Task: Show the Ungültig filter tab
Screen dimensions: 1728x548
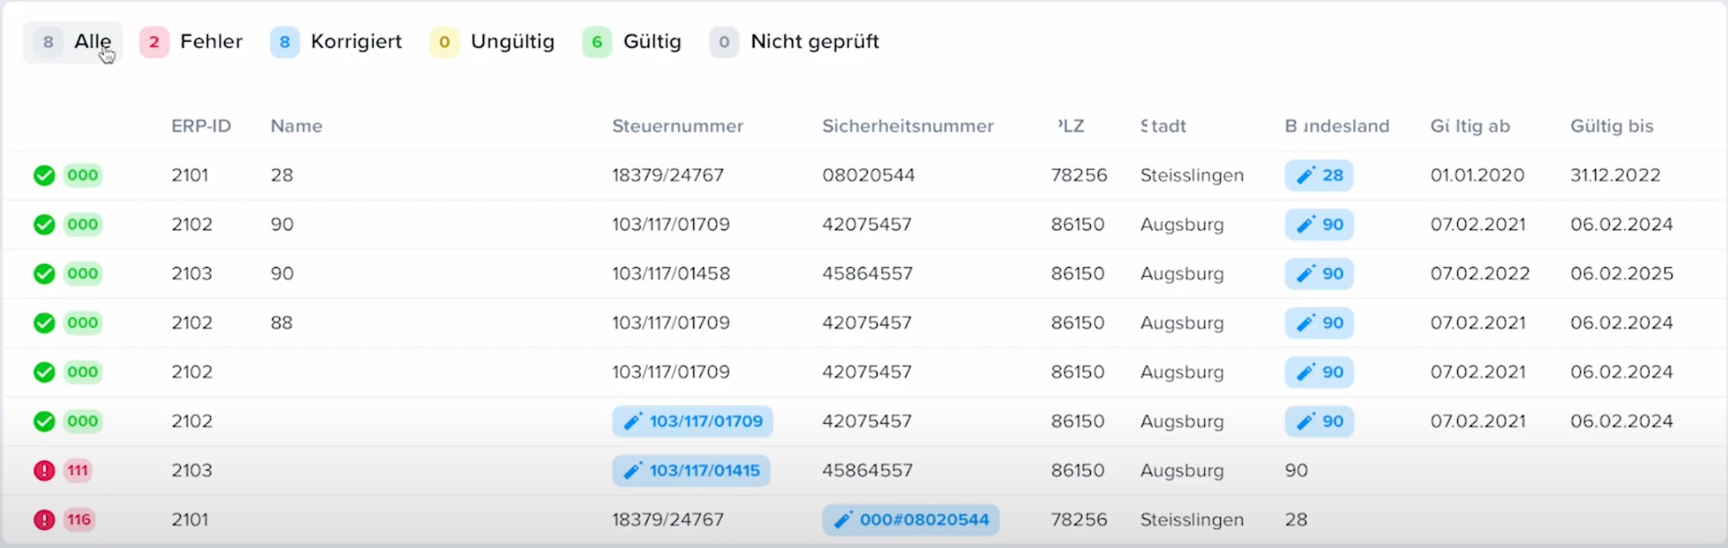Action: pos(493,42)
